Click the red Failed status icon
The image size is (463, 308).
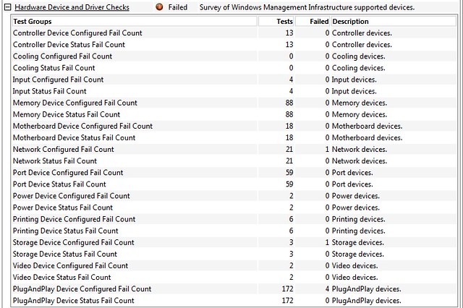coord(159,7)
